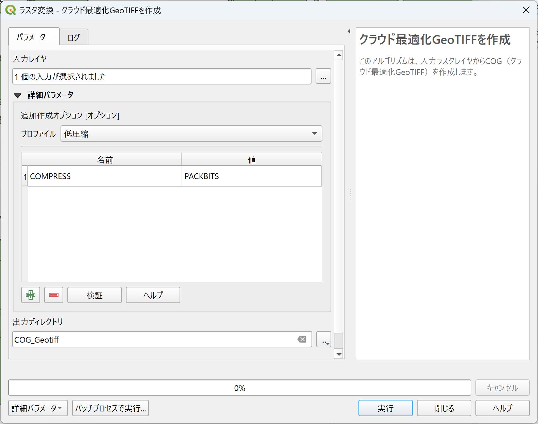Open the input layer selection browse button

pyautogui.click(x=323, y=76)
